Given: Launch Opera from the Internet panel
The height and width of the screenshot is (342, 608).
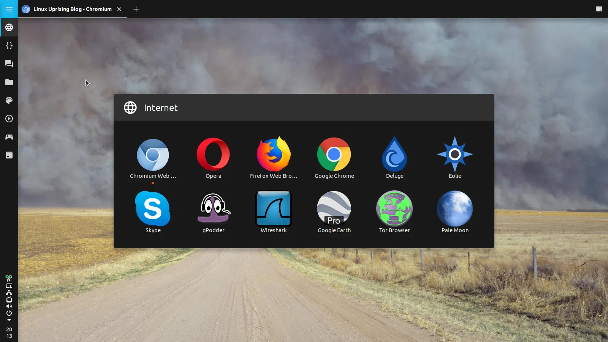Looking at the screenshot, I should (x=213, y=155).
